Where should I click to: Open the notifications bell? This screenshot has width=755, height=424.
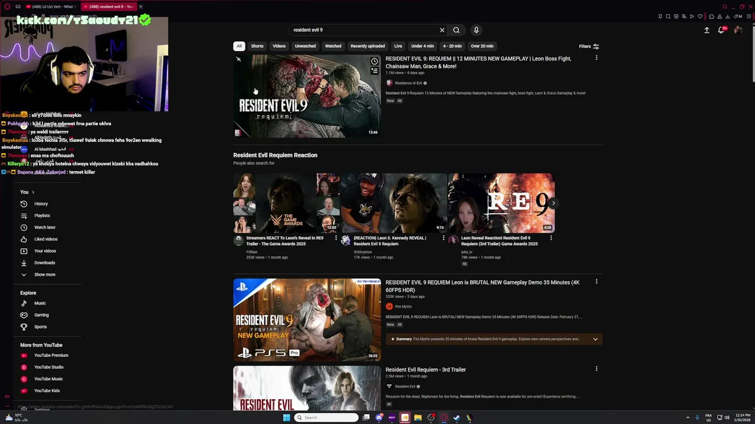tap(721, 30)
